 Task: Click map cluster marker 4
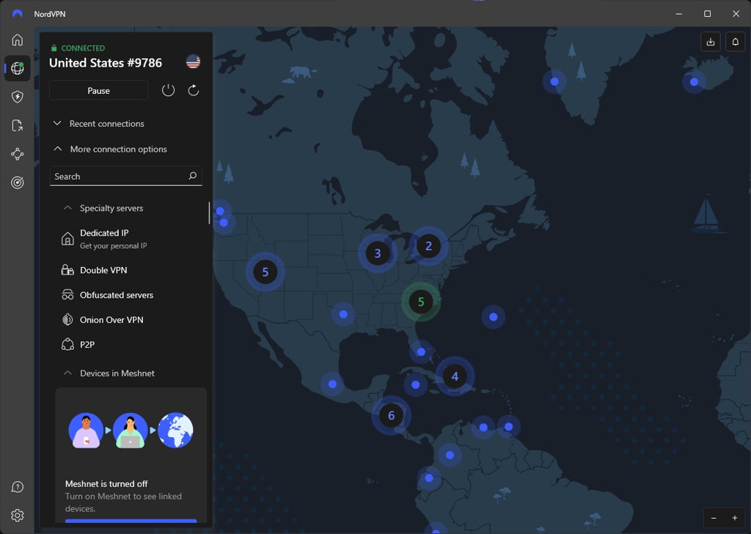[x=455, y=376]
